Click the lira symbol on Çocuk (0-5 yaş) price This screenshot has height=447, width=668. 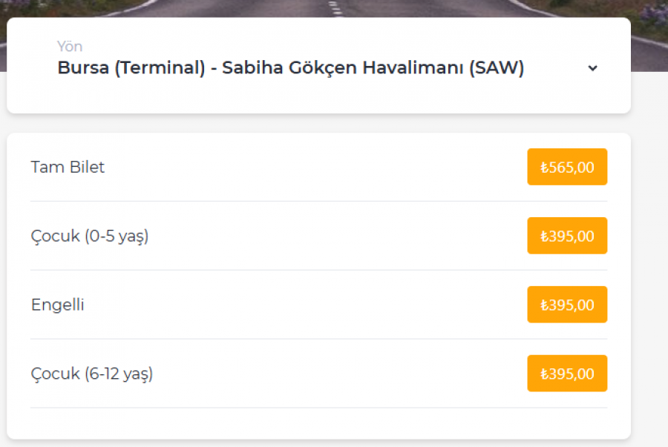(544, 236)
